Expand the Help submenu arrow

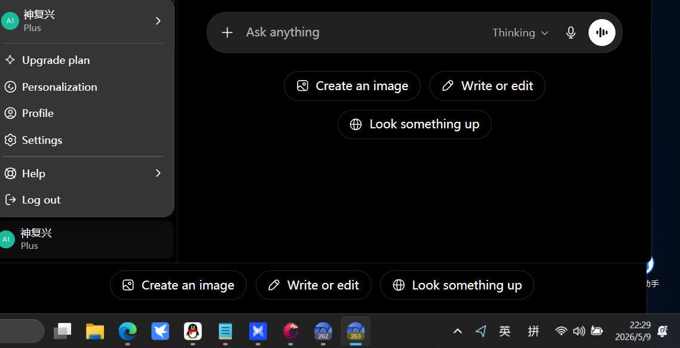pyautogui.click(x=158, y=173)
